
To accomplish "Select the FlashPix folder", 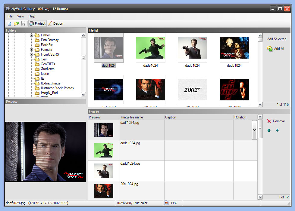I will (47, 45).
